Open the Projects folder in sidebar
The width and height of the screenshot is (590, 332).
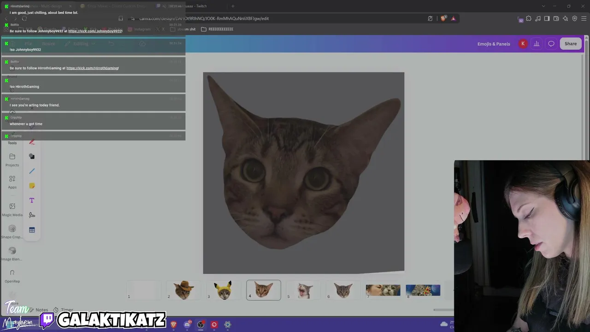click(x=12, y=160)
